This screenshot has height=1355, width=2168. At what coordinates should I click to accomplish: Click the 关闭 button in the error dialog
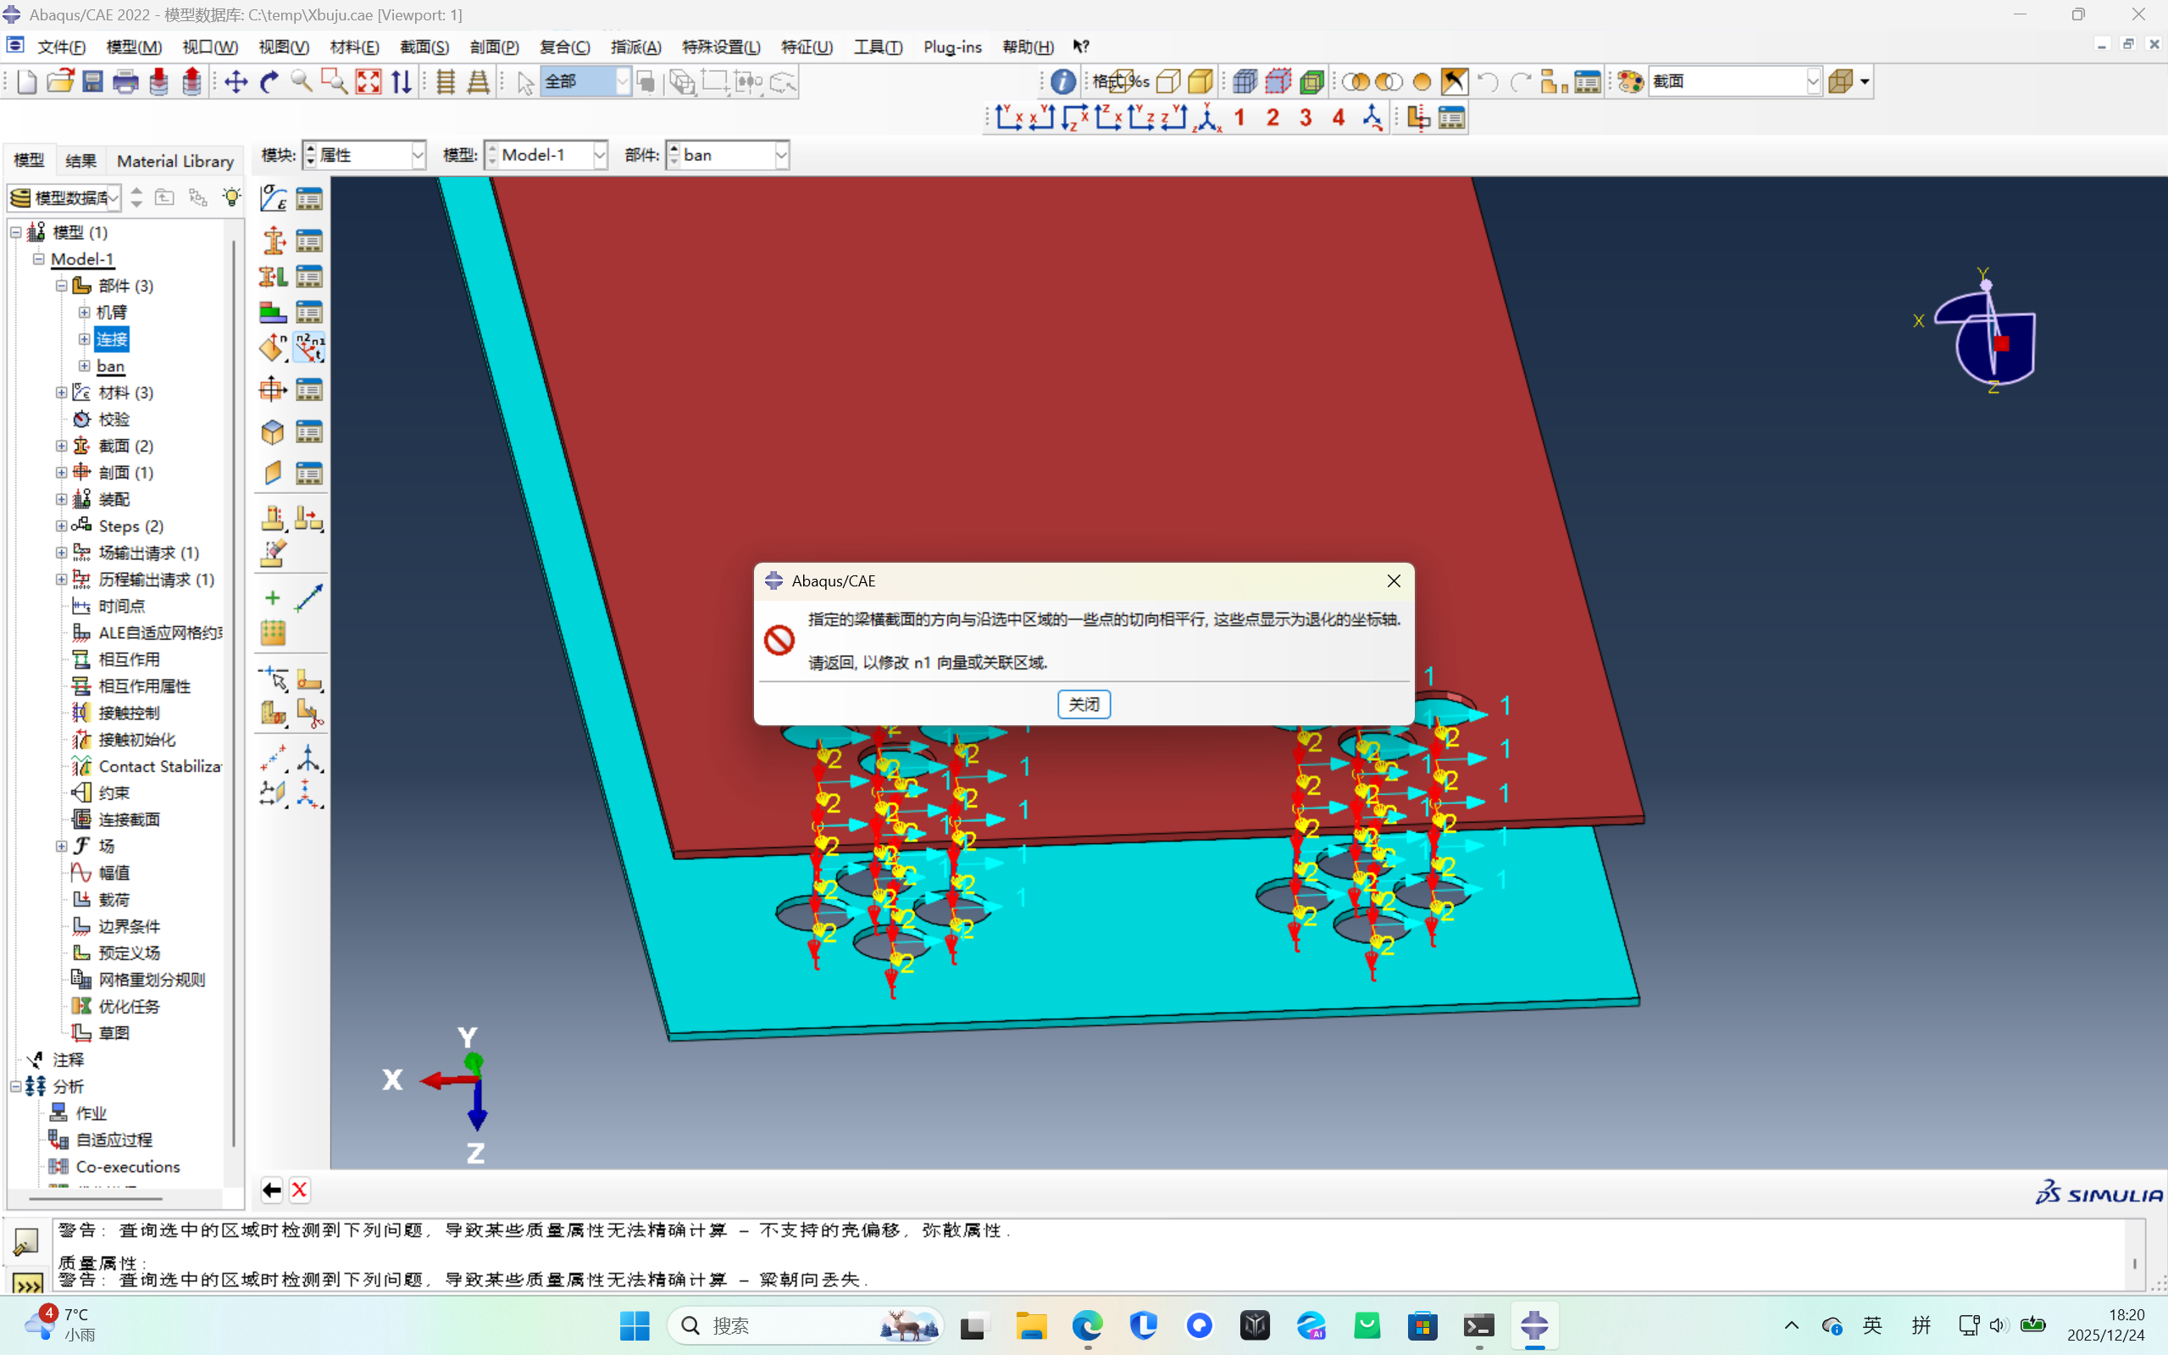coord(1083,704)
